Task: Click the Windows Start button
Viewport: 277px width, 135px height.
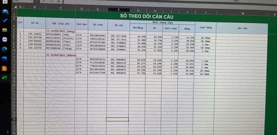Action: [5, 2]
